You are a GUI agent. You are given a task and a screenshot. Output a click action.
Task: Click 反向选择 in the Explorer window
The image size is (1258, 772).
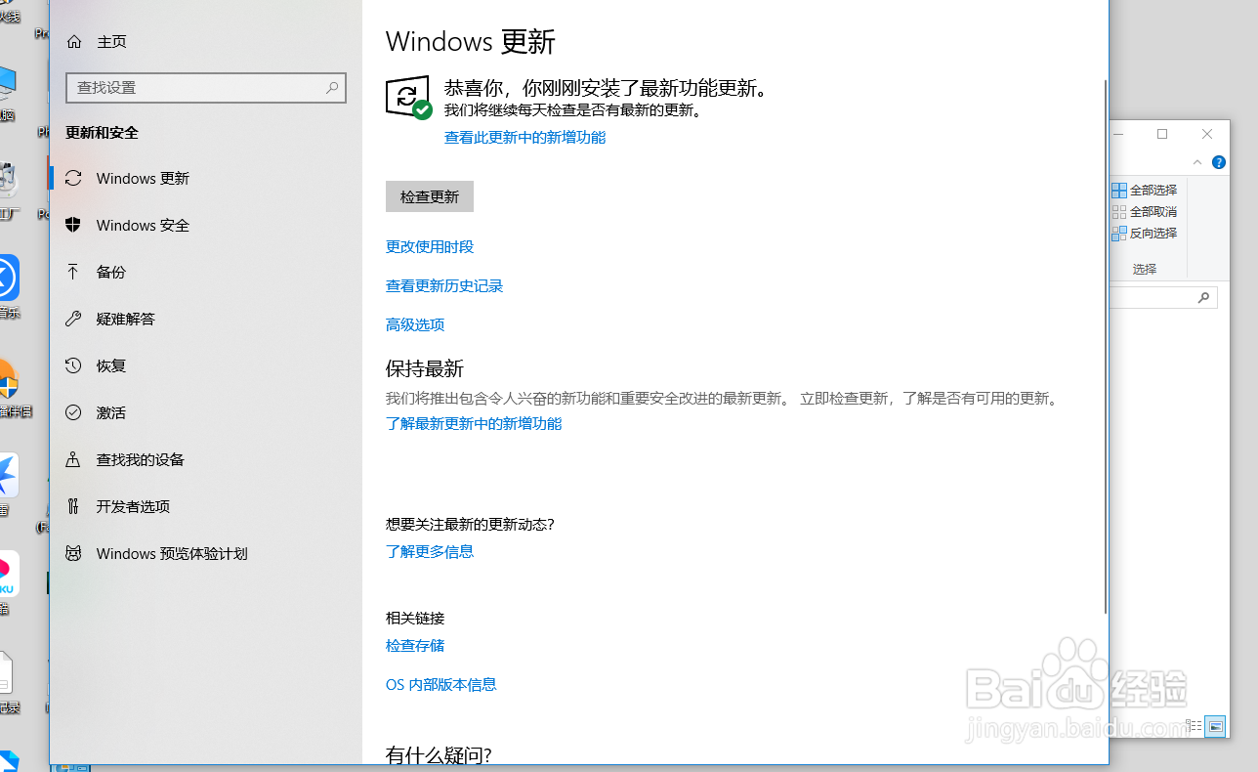click(x=1145, y=234)
